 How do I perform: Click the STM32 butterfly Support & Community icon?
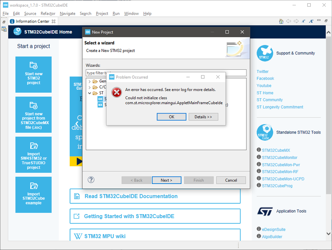265,53
